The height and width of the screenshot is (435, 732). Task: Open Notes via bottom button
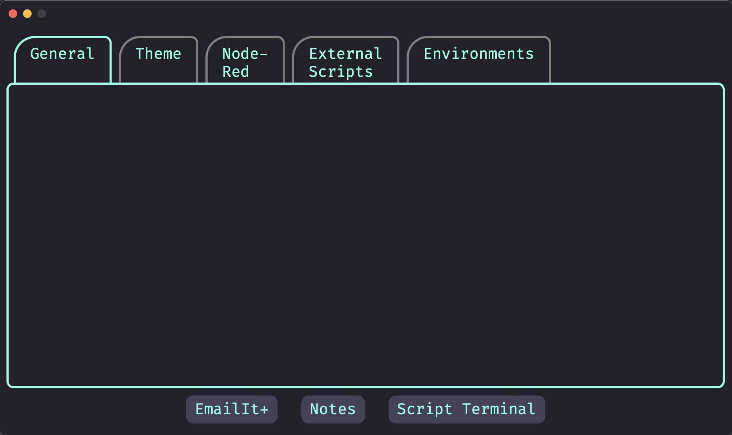333,410
